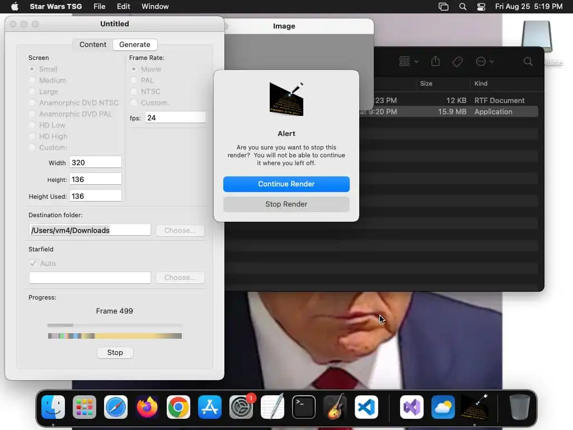Select the HD Low screen option

coord(32,125)
